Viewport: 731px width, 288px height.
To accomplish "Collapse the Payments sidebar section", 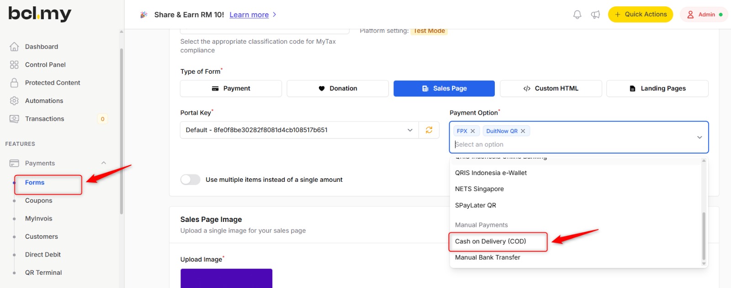I will tap(104, 163).
